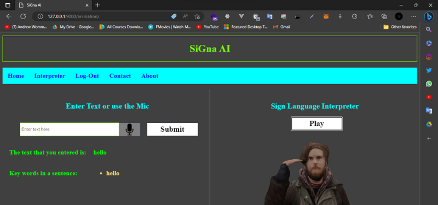
Task: Open the MetaMask fox extension
Action: coord(326,16)
